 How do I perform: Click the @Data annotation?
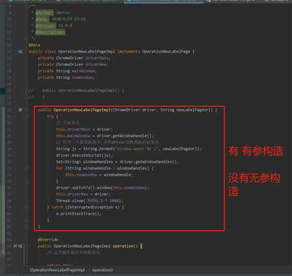[34, 45]
